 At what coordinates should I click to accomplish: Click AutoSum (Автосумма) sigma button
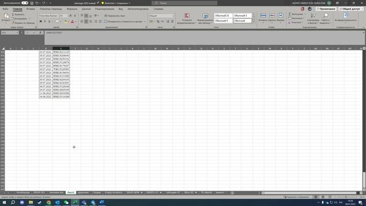coord(296,14)
